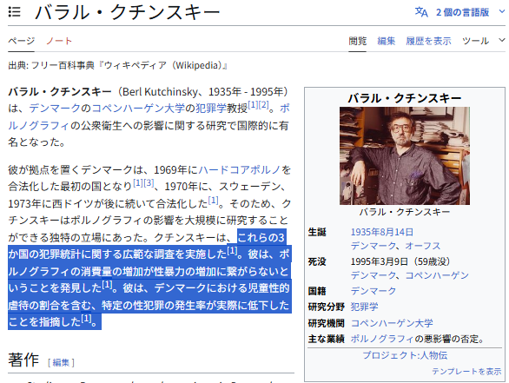Follow the デンマーク、コペンハーゲン death place link
509x383 pixels.
[x=410, y=275]
